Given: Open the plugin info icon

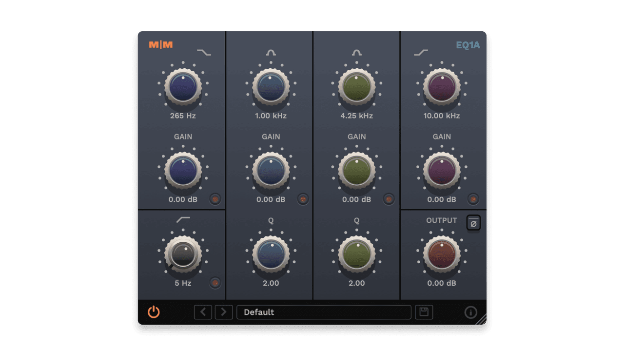Looking at the screenshot, I should coord(471,312).
